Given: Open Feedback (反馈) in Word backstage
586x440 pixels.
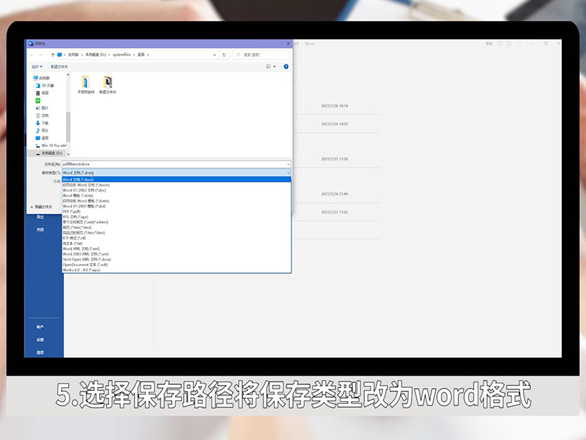Looking at the screenshot, I should point(40,340).
